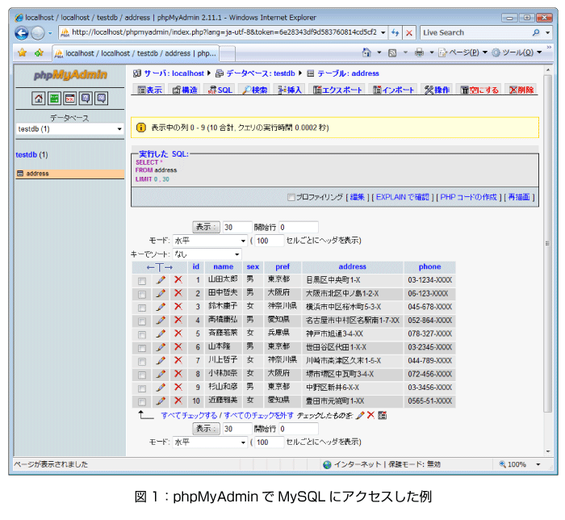Click the red stop icon beside address bar
This screenshot has height=520, width=565.
pos(409,33)
